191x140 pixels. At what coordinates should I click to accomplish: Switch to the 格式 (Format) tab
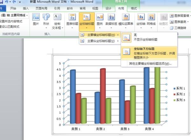click(x=134, y=9)
